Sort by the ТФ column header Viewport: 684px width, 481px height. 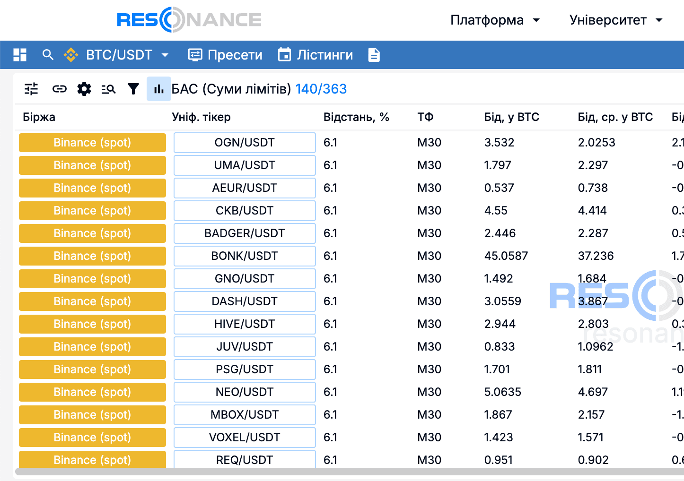pos(425,117)
